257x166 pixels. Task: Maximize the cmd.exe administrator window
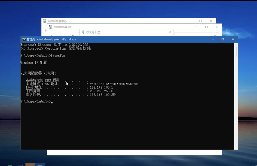tap(223, 39)
